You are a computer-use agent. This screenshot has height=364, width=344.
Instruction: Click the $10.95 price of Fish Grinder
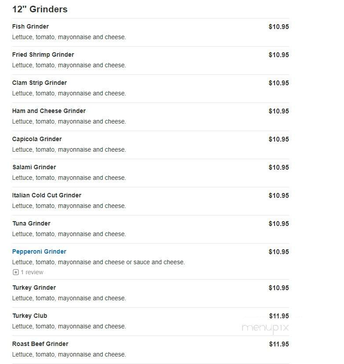279,27
